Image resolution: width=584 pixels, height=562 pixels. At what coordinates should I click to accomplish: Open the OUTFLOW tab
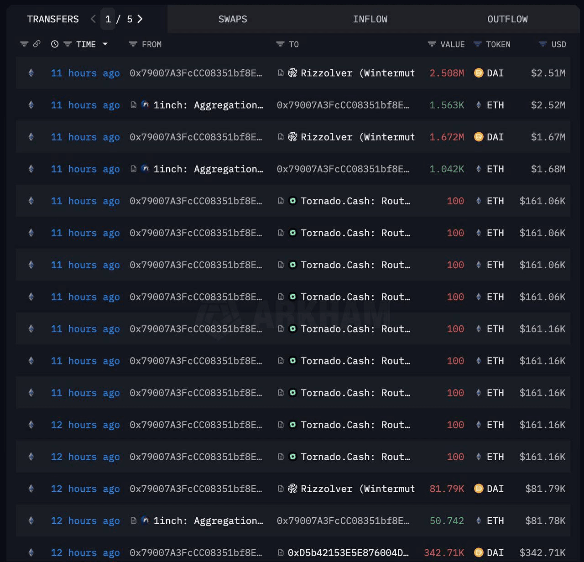pos(507,19)
